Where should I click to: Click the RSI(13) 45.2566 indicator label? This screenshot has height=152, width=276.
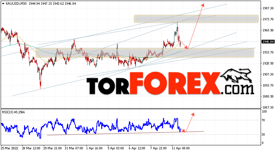[13, 112]
